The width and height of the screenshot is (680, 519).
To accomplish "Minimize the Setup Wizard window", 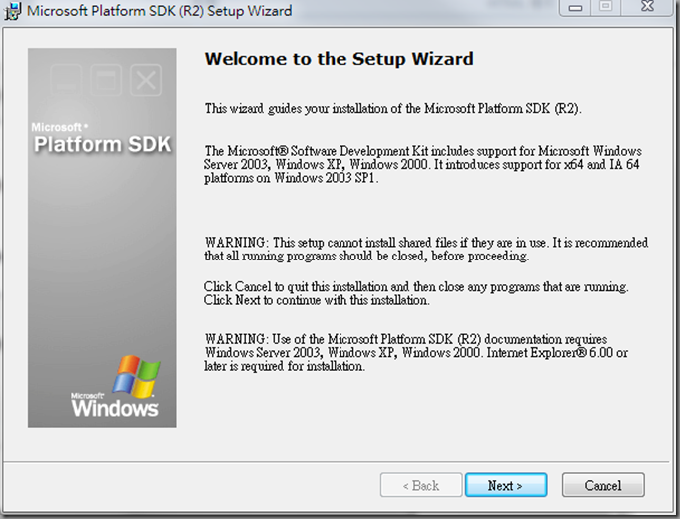I will click(575, 7).
